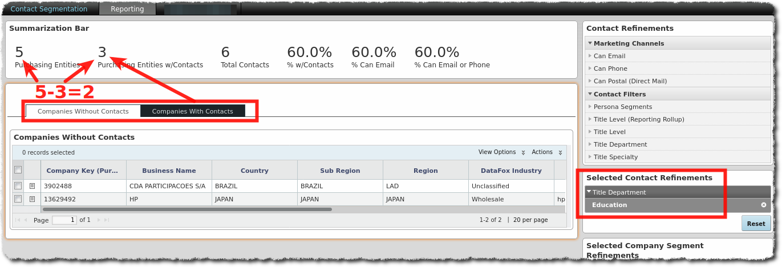Click the next page arrow in pagination
Viewport: 782px width, 267px height.
[x=99, y=220]
